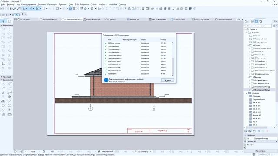Screen dimensions: 278x156
Task: Select Пакет BIMx row in publishing list
Action: (x=137, y=74)
